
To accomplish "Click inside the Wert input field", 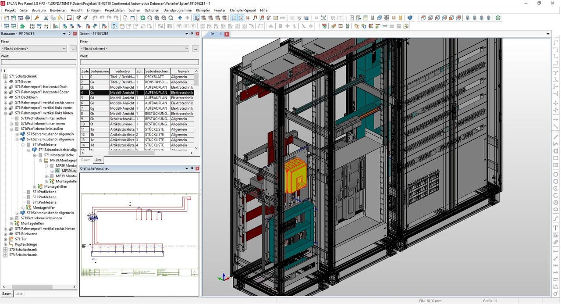I will (37, 62).
